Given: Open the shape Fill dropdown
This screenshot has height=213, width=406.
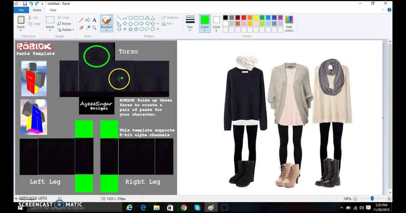Looking at the screenshot, I should (168, 24).
